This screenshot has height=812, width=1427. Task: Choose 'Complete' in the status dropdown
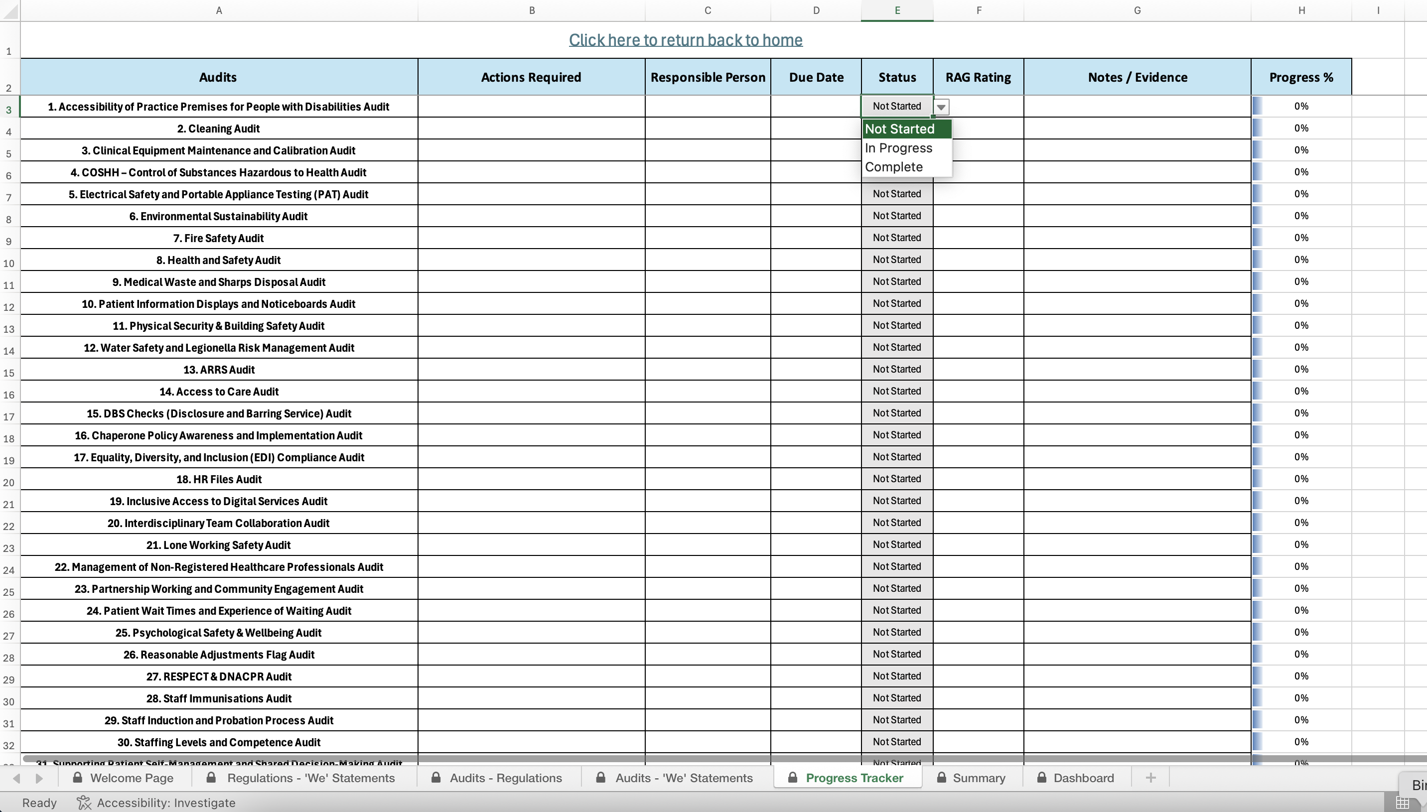pos(894,167)
